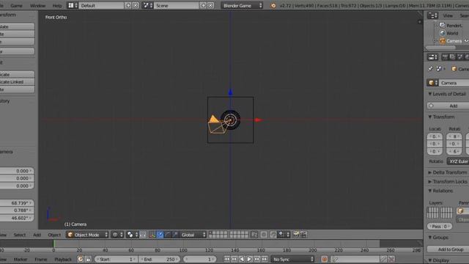The height and width of the screenshot is (264, 469).
Task: Open the outliner editor type selector
Action: (432, 15)
